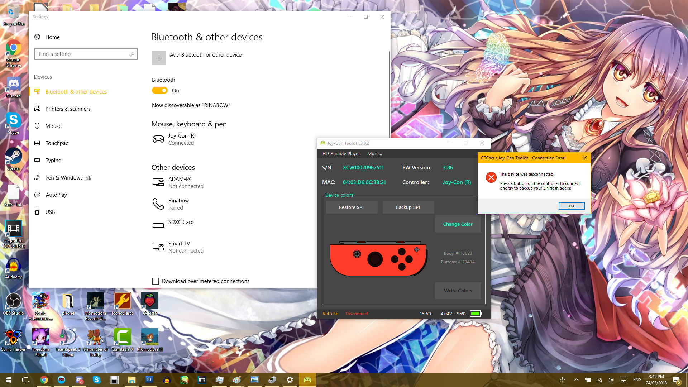Open the Celeste desktop shortcut
This screenshot has width=688, height=387.
[150, 304]
